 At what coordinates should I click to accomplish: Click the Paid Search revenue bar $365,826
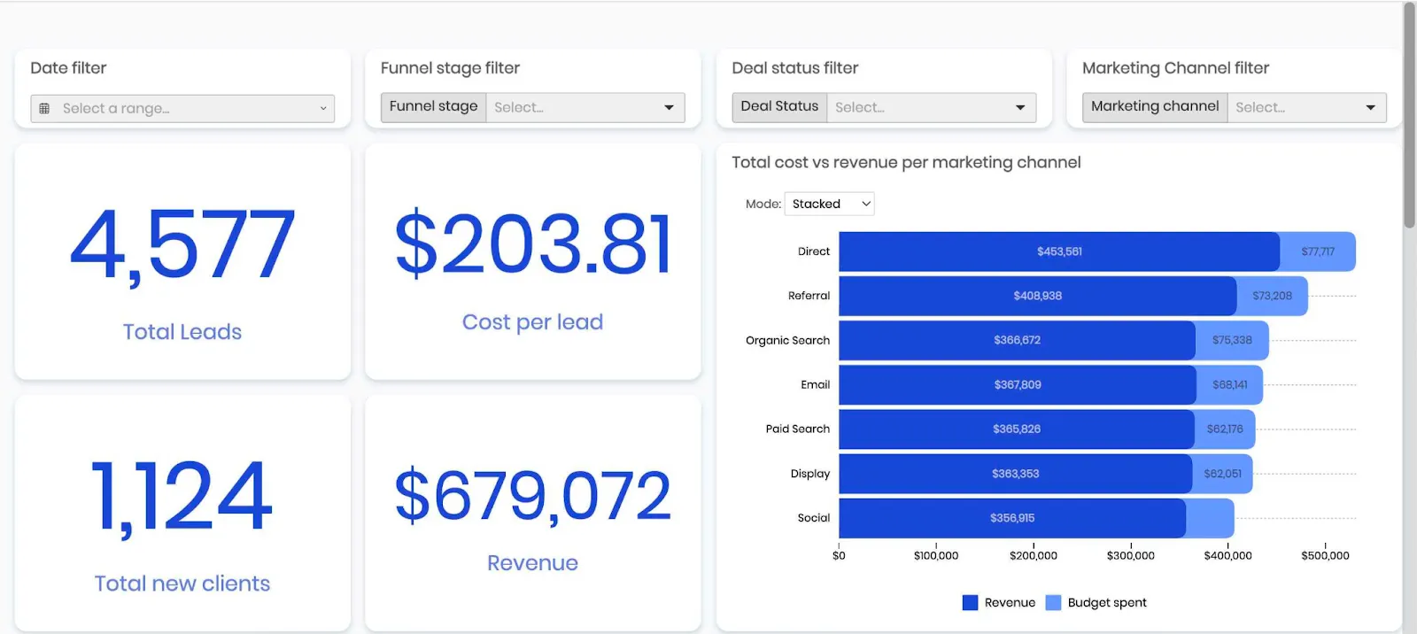(x=1017, y=429)
